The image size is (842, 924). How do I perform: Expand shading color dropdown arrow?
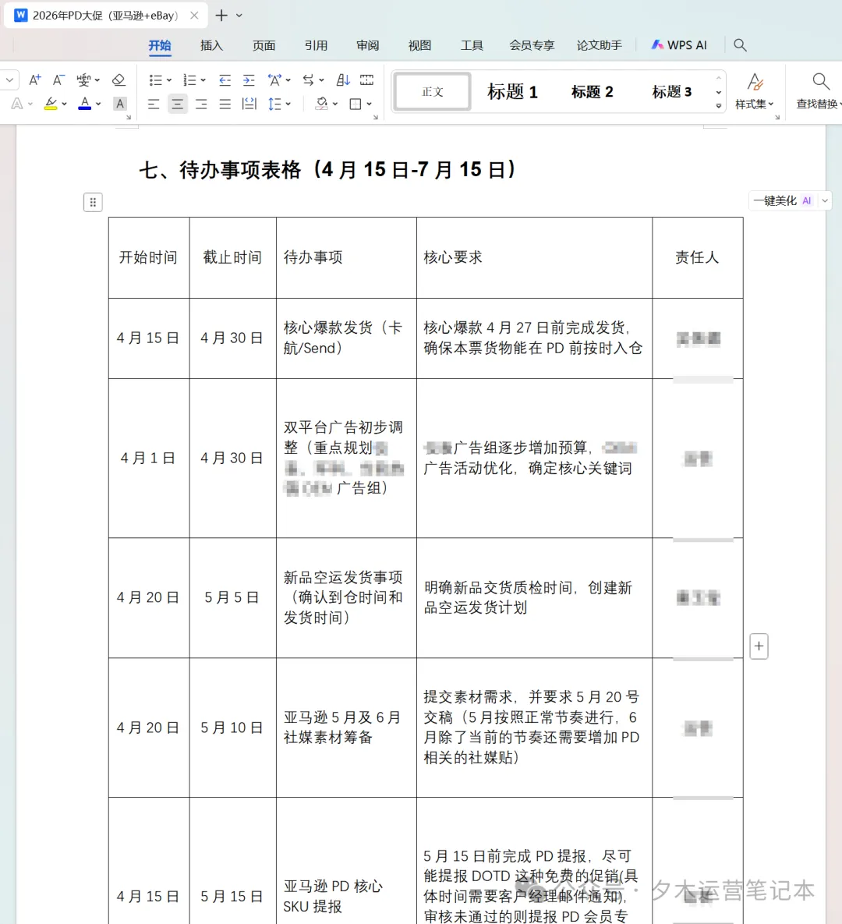[335, 104]
